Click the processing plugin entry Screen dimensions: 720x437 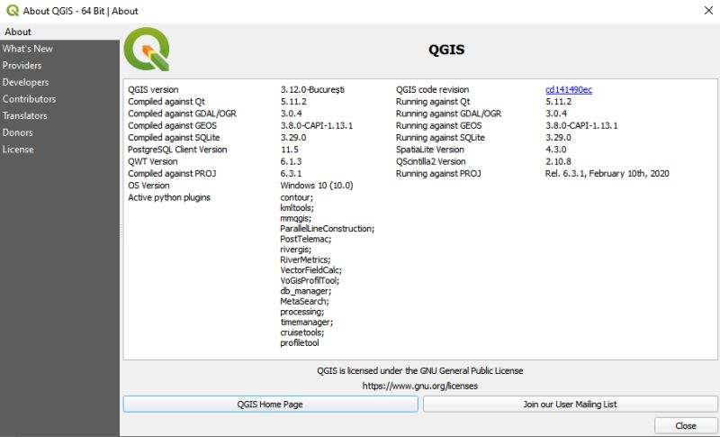click(x=301, y=312)
